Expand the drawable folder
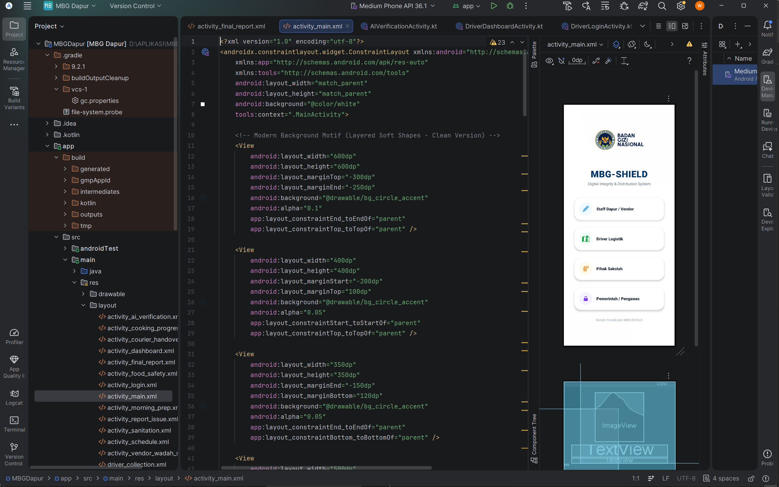Screen dimensions: 779x487 tap(83, 294)
